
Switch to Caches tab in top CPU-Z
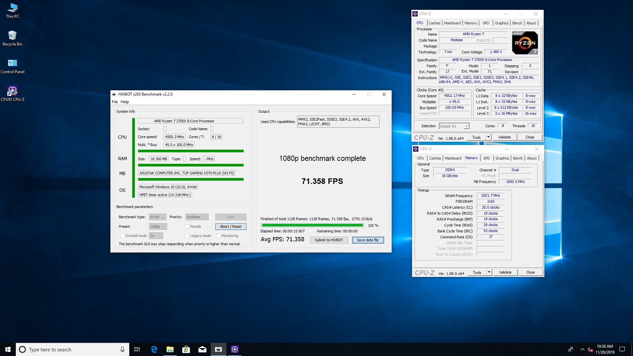tap(434, 23)
